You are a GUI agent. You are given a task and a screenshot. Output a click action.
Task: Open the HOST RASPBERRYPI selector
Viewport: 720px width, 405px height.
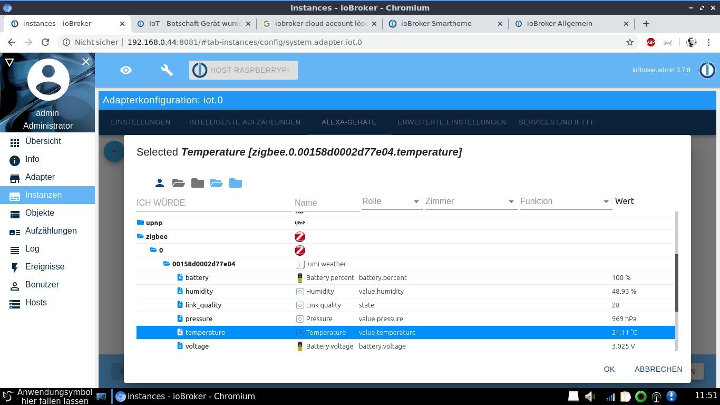(x=244, y=70)
